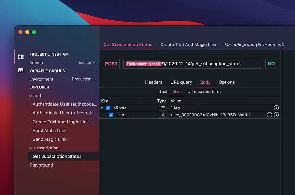
Task: Open the Production environment dropdown
Action: (84, 79)
